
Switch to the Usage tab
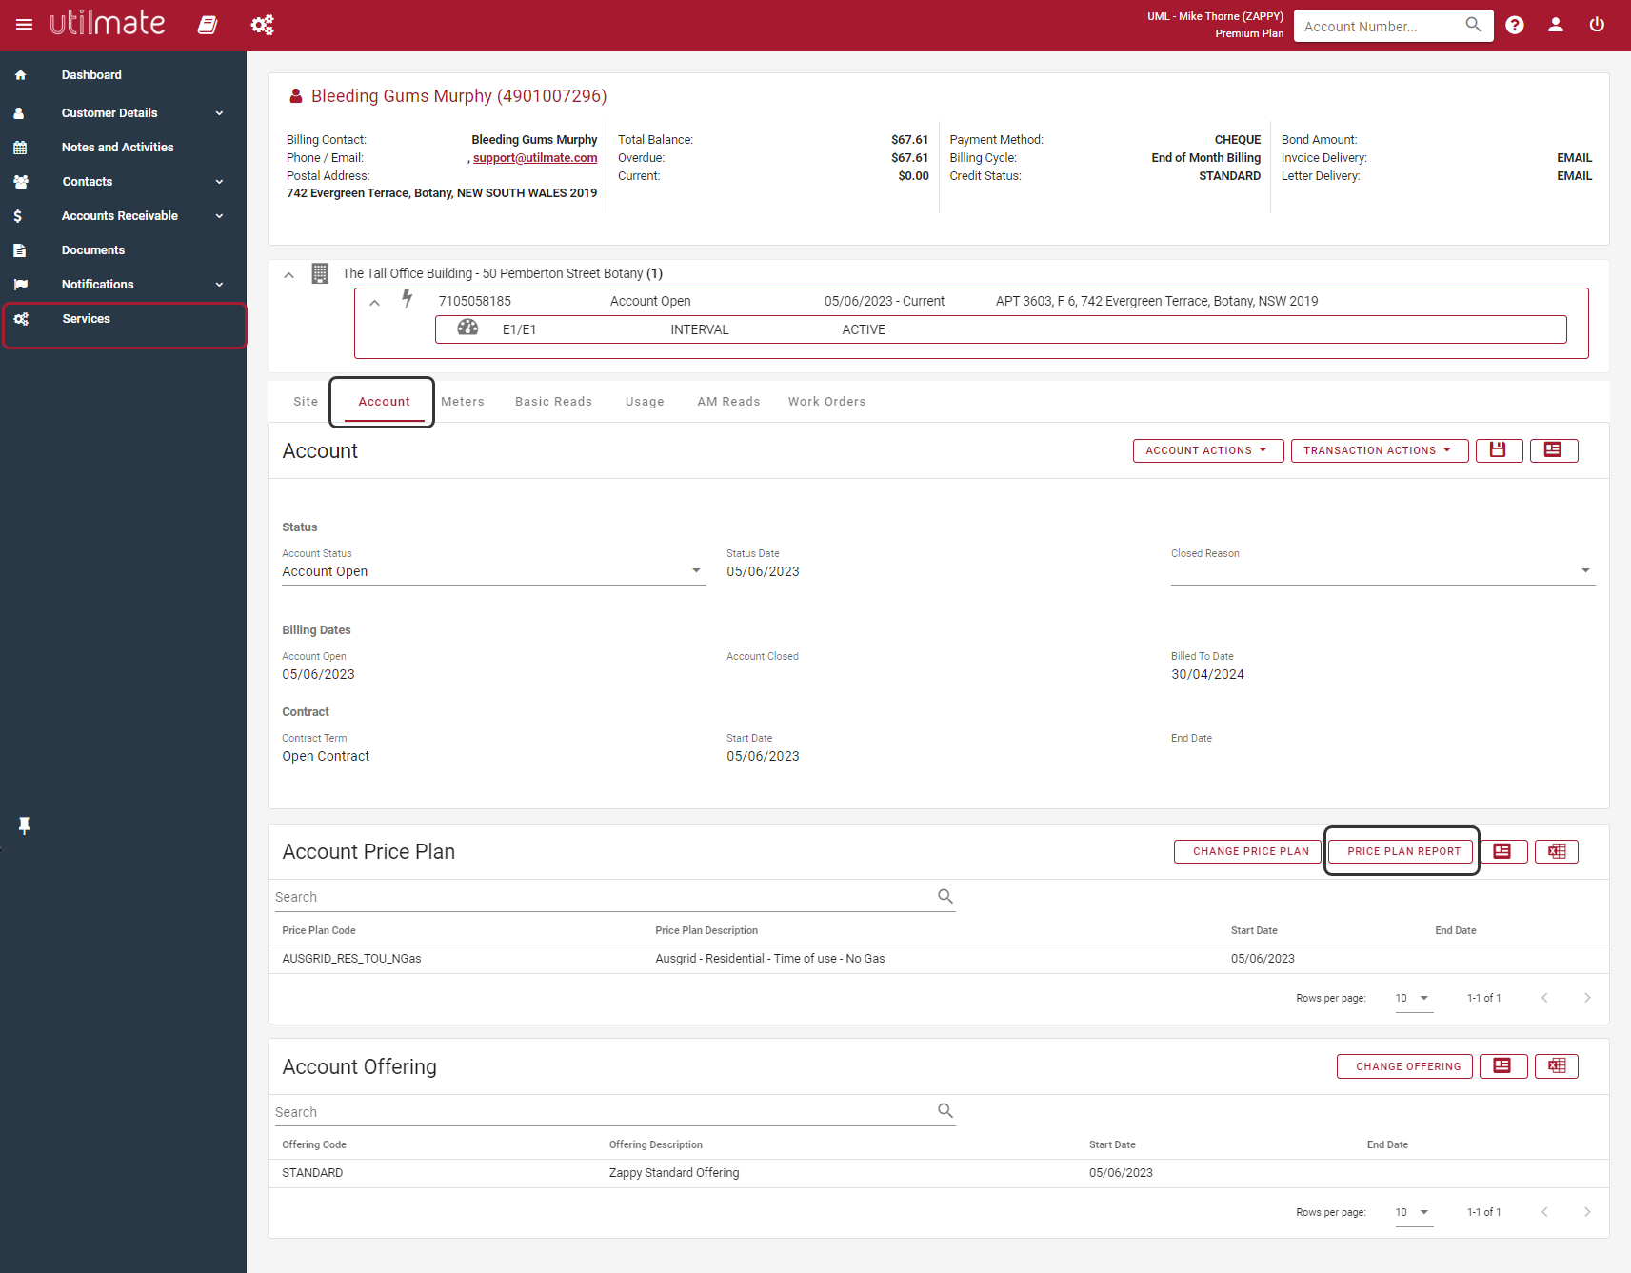tap(645, 402)
